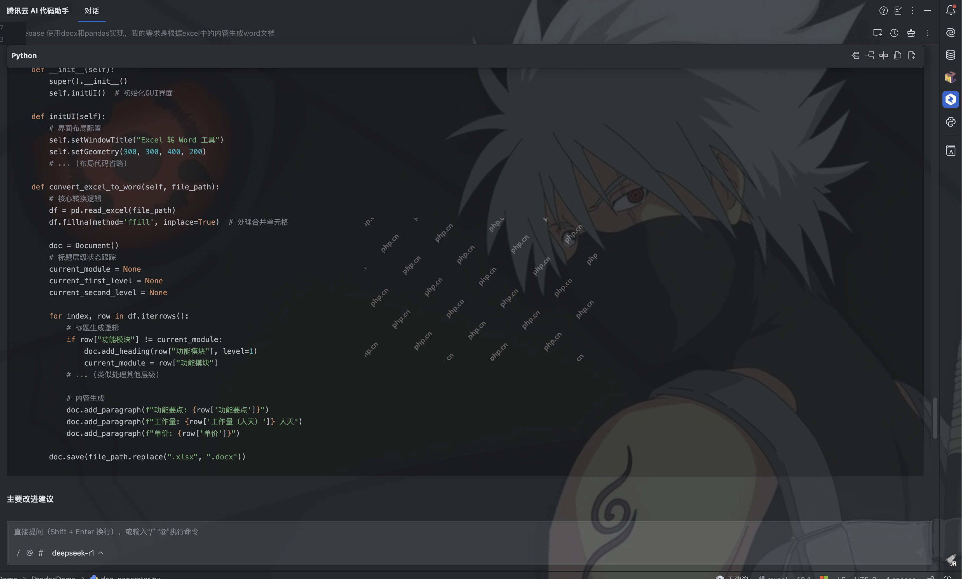Click the setWindowTitle code line
Viewport: 962px width, 579px height.
[x=136, y=140]
